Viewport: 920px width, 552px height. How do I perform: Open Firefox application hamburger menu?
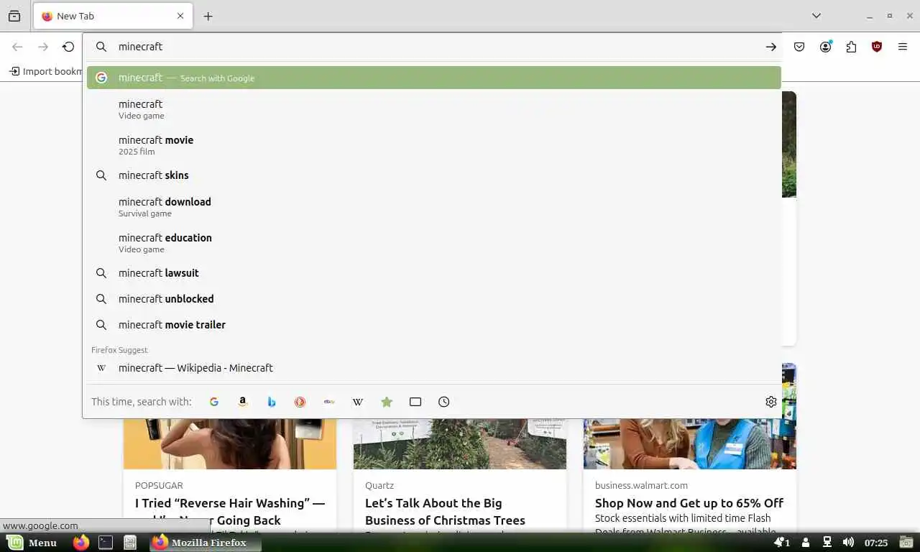click(903, 47)
